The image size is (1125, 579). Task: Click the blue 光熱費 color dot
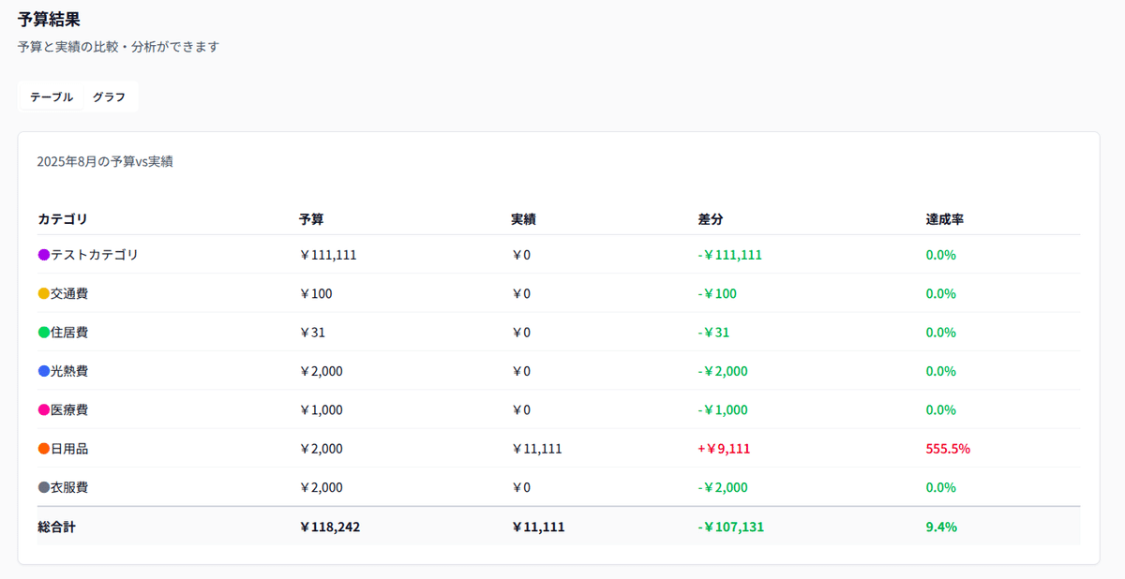pos(43,371)
